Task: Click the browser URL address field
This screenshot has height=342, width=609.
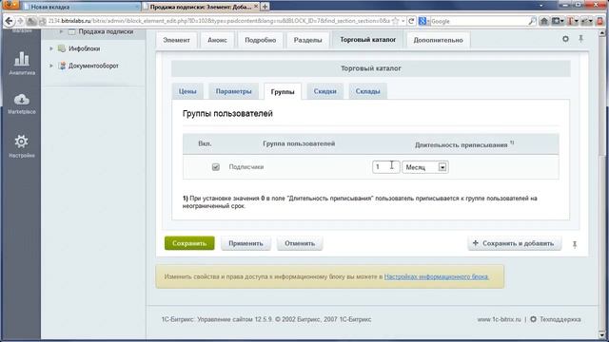Action: [219, 21]
